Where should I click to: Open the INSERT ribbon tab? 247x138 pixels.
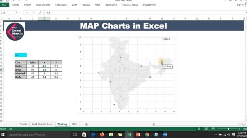pos(27,5)
